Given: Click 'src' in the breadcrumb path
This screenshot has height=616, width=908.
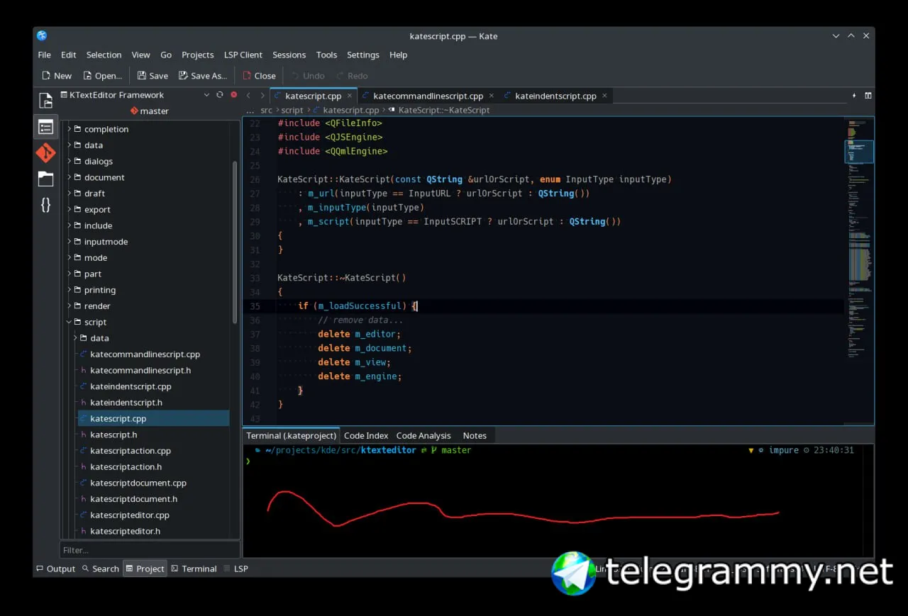Looking at the screenshot, I should pos(266,110).
